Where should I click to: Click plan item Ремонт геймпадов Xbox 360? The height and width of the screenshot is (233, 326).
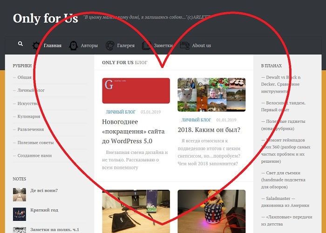pyautogui.click(x=286, y=151)
